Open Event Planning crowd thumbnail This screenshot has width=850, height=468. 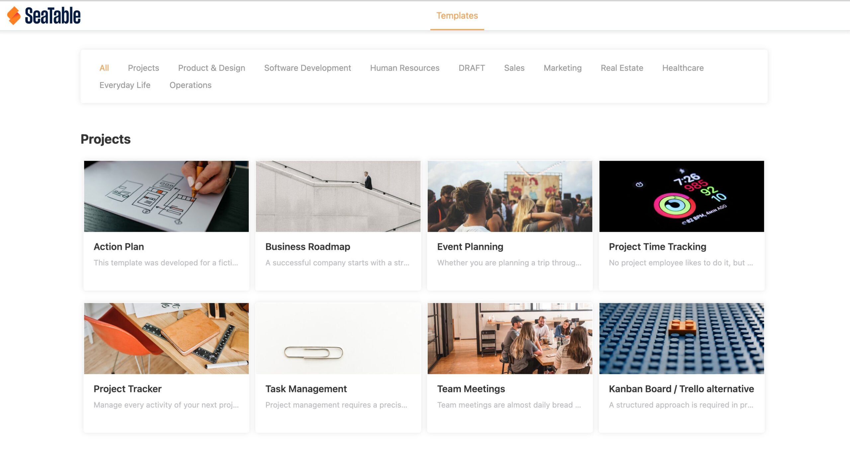(x=510, y=196)
